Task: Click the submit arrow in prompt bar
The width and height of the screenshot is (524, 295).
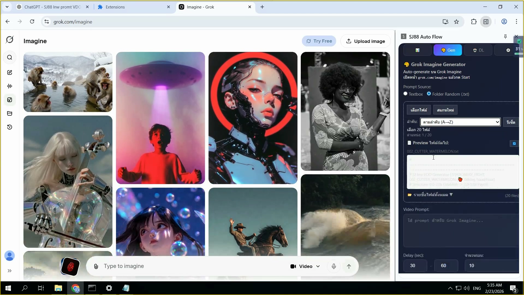Action: [x=349, y=266]
